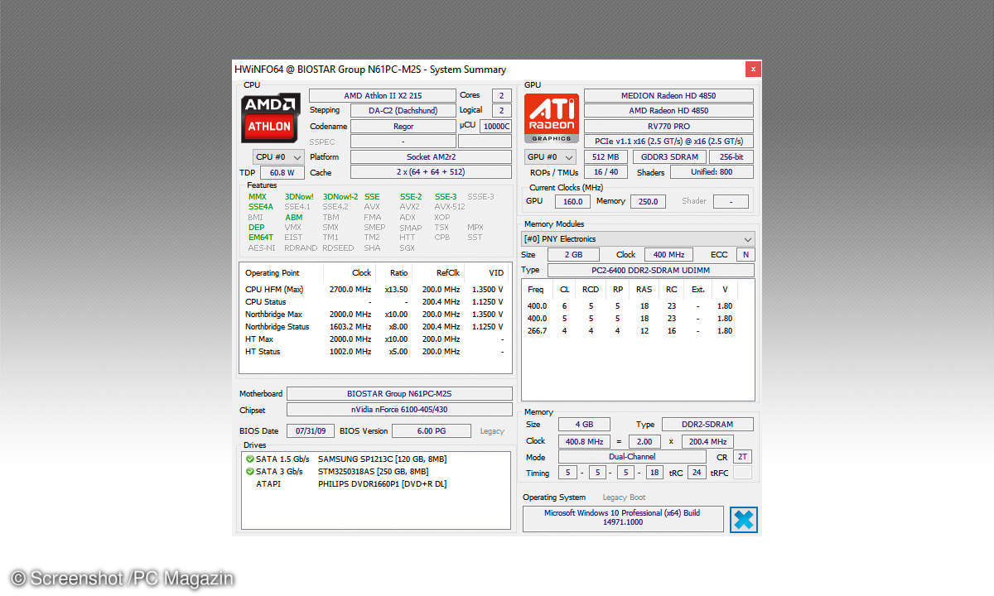Click the Freq column header
The height and width of the screenshot is (596, 994).
[536, 290]
